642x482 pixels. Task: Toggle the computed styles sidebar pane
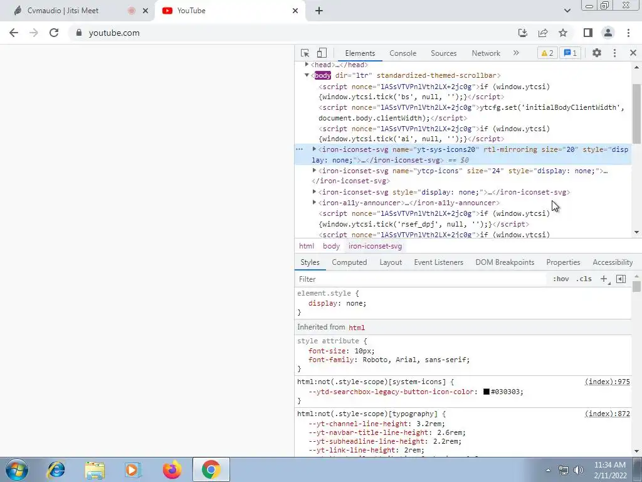coord(621,279)
